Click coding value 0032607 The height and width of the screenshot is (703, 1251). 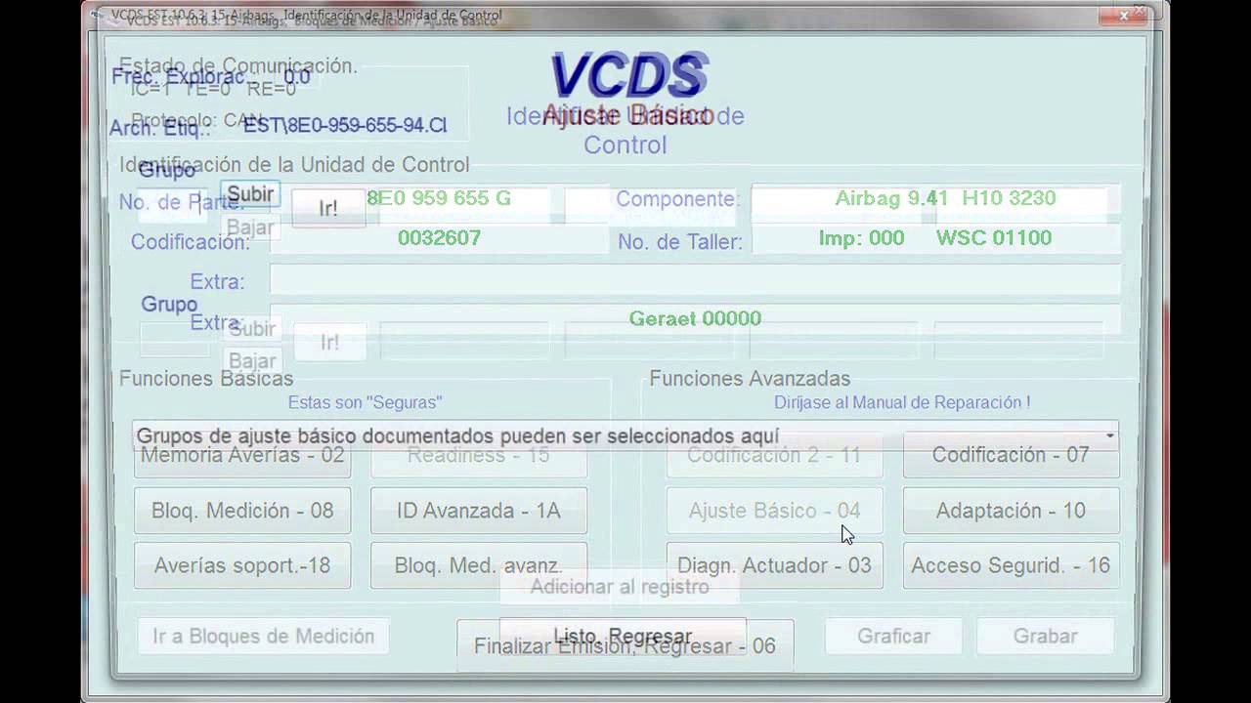click(439, 238)
